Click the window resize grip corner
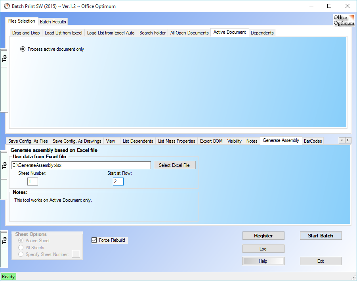The image size is (357, 281). (353, 277)
